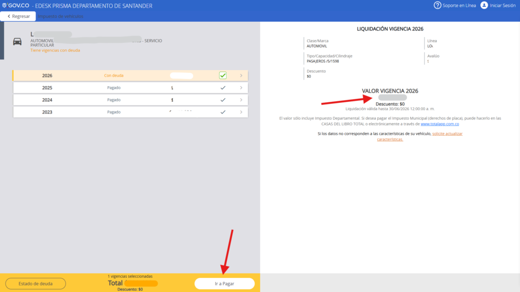The image size is (520, 292).
Task: Expand the 2024 row chevron
Action: (241, 100)
